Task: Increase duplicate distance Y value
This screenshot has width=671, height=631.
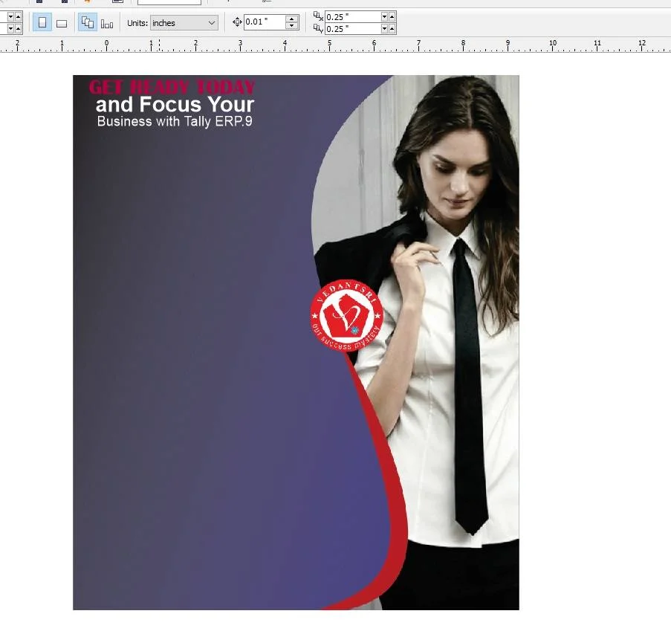Action: point(392,29)
